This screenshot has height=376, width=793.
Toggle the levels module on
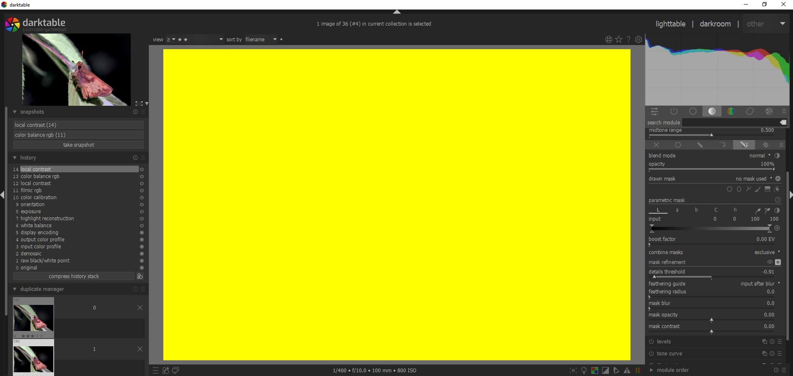point(651,342)
